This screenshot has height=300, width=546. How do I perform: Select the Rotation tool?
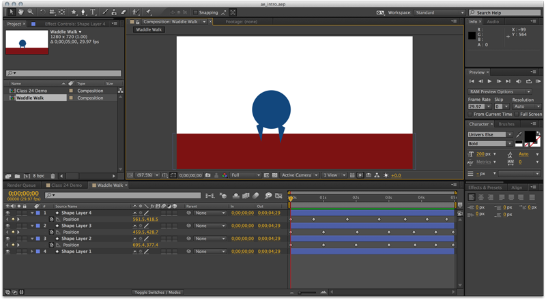point(42,12)
